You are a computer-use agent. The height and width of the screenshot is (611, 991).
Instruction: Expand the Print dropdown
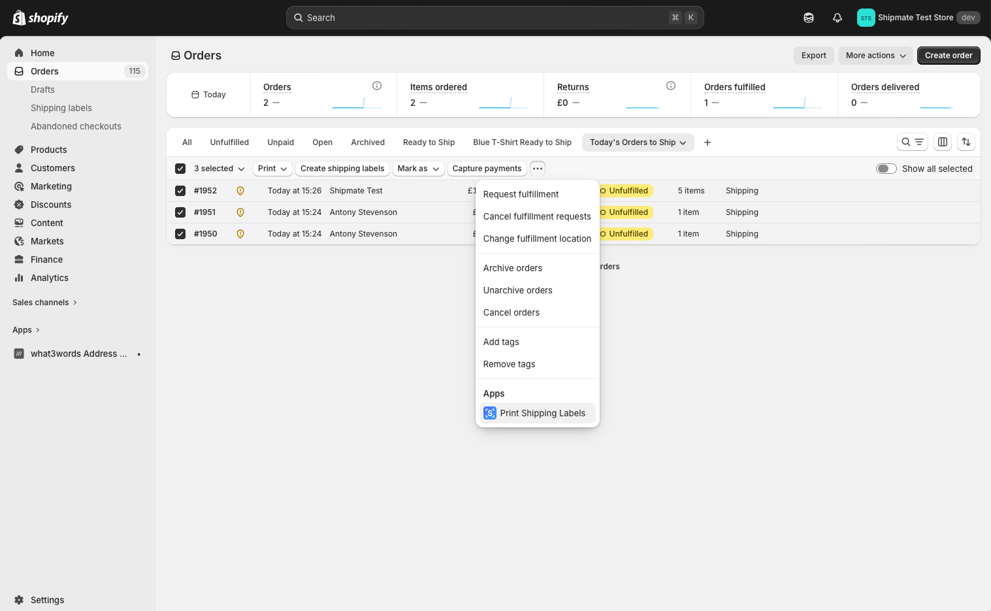pyautogui.click(x=272, y=169)
